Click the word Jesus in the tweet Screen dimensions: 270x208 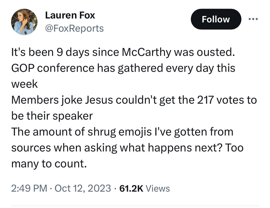99,100
